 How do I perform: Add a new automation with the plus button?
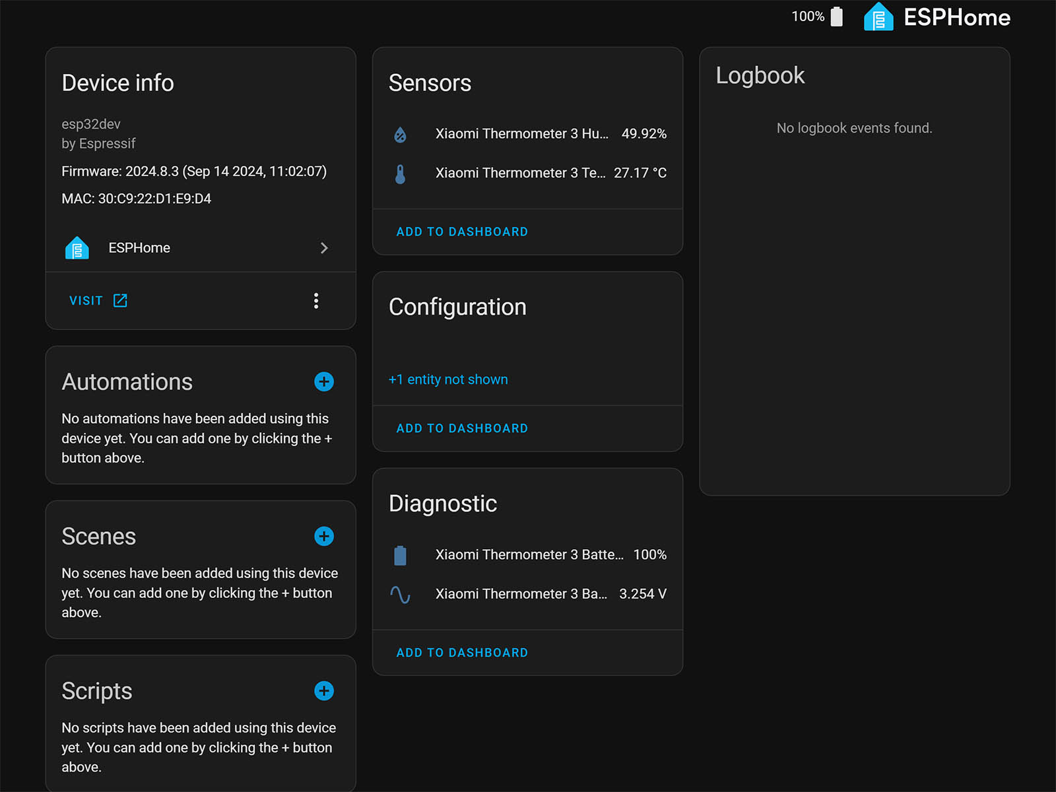pyautogui.click(x=324, y=381)
